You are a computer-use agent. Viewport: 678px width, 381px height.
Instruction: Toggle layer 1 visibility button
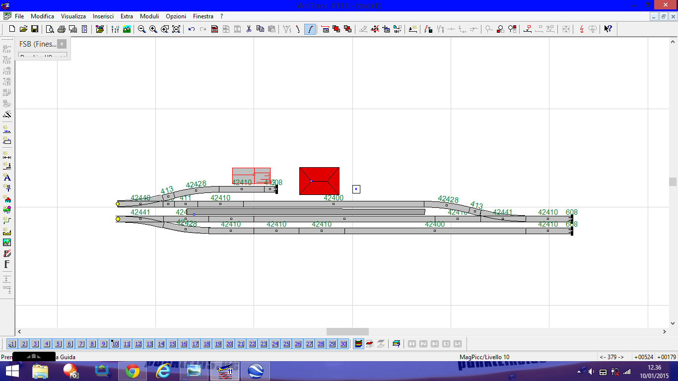pos(11,344)
